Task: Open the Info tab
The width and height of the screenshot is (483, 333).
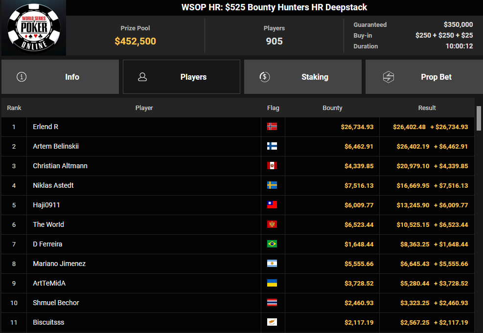Action: [x=60, y=77]
